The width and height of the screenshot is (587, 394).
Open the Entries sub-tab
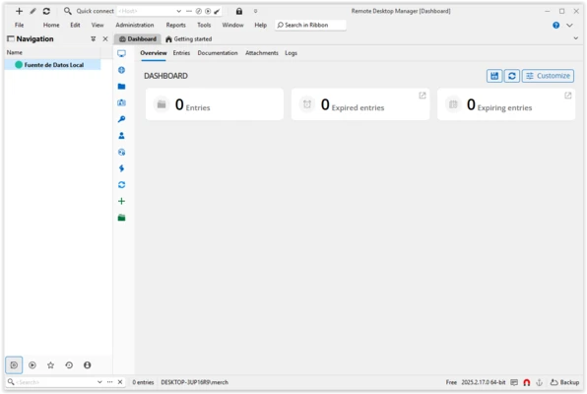coord(181,53)
